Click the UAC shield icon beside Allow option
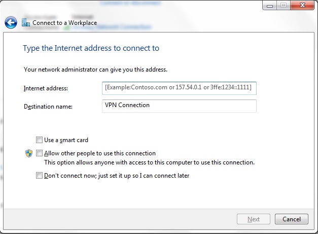The image size is (318, 234). click(x=29, y=153)
